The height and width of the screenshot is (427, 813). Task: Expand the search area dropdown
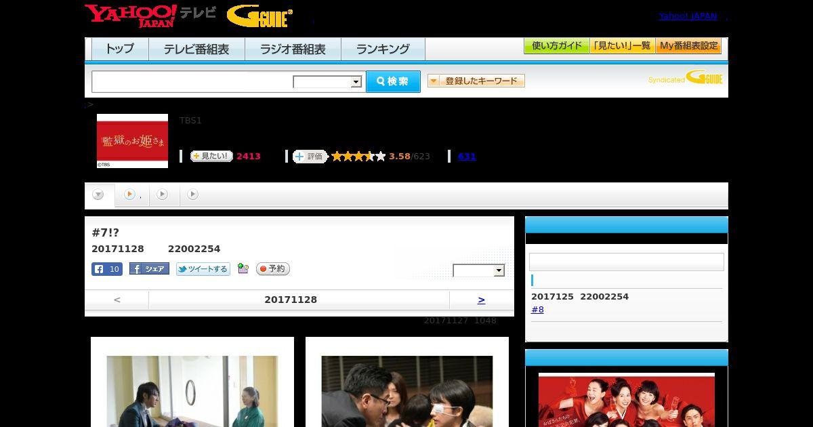328,82
